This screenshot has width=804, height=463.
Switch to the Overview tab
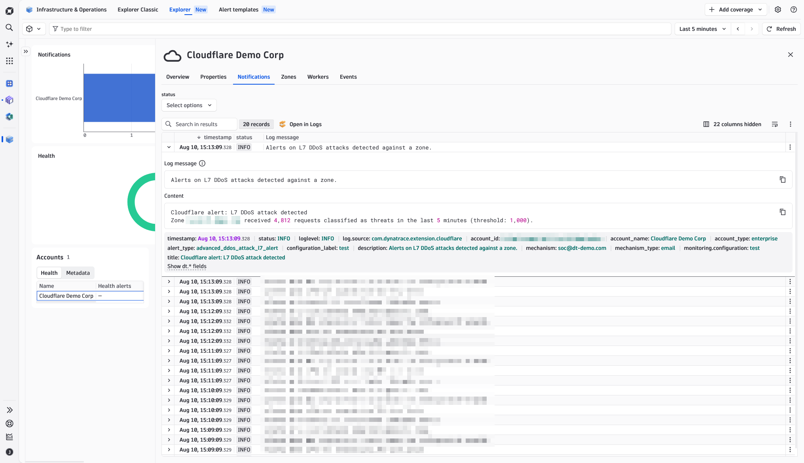pos(178,77)
